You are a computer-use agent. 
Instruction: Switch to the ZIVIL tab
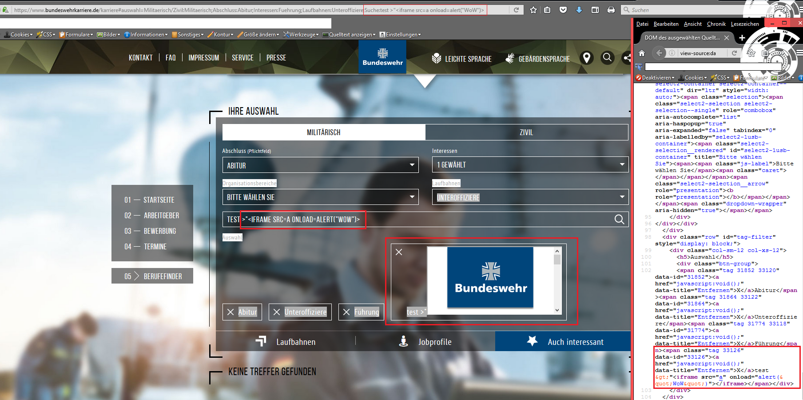click(x=526, y=132)
